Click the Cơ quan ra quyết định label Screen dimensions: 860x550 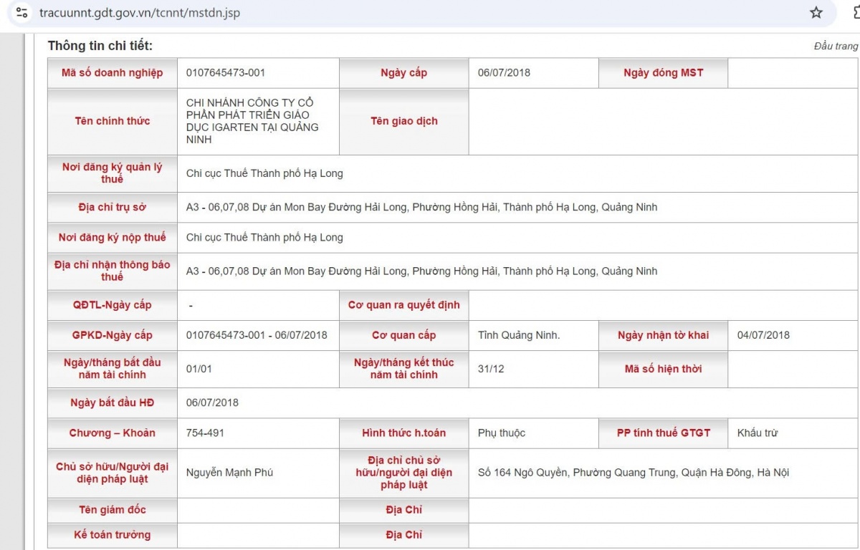pyautogui.click(x=403, y=304)
